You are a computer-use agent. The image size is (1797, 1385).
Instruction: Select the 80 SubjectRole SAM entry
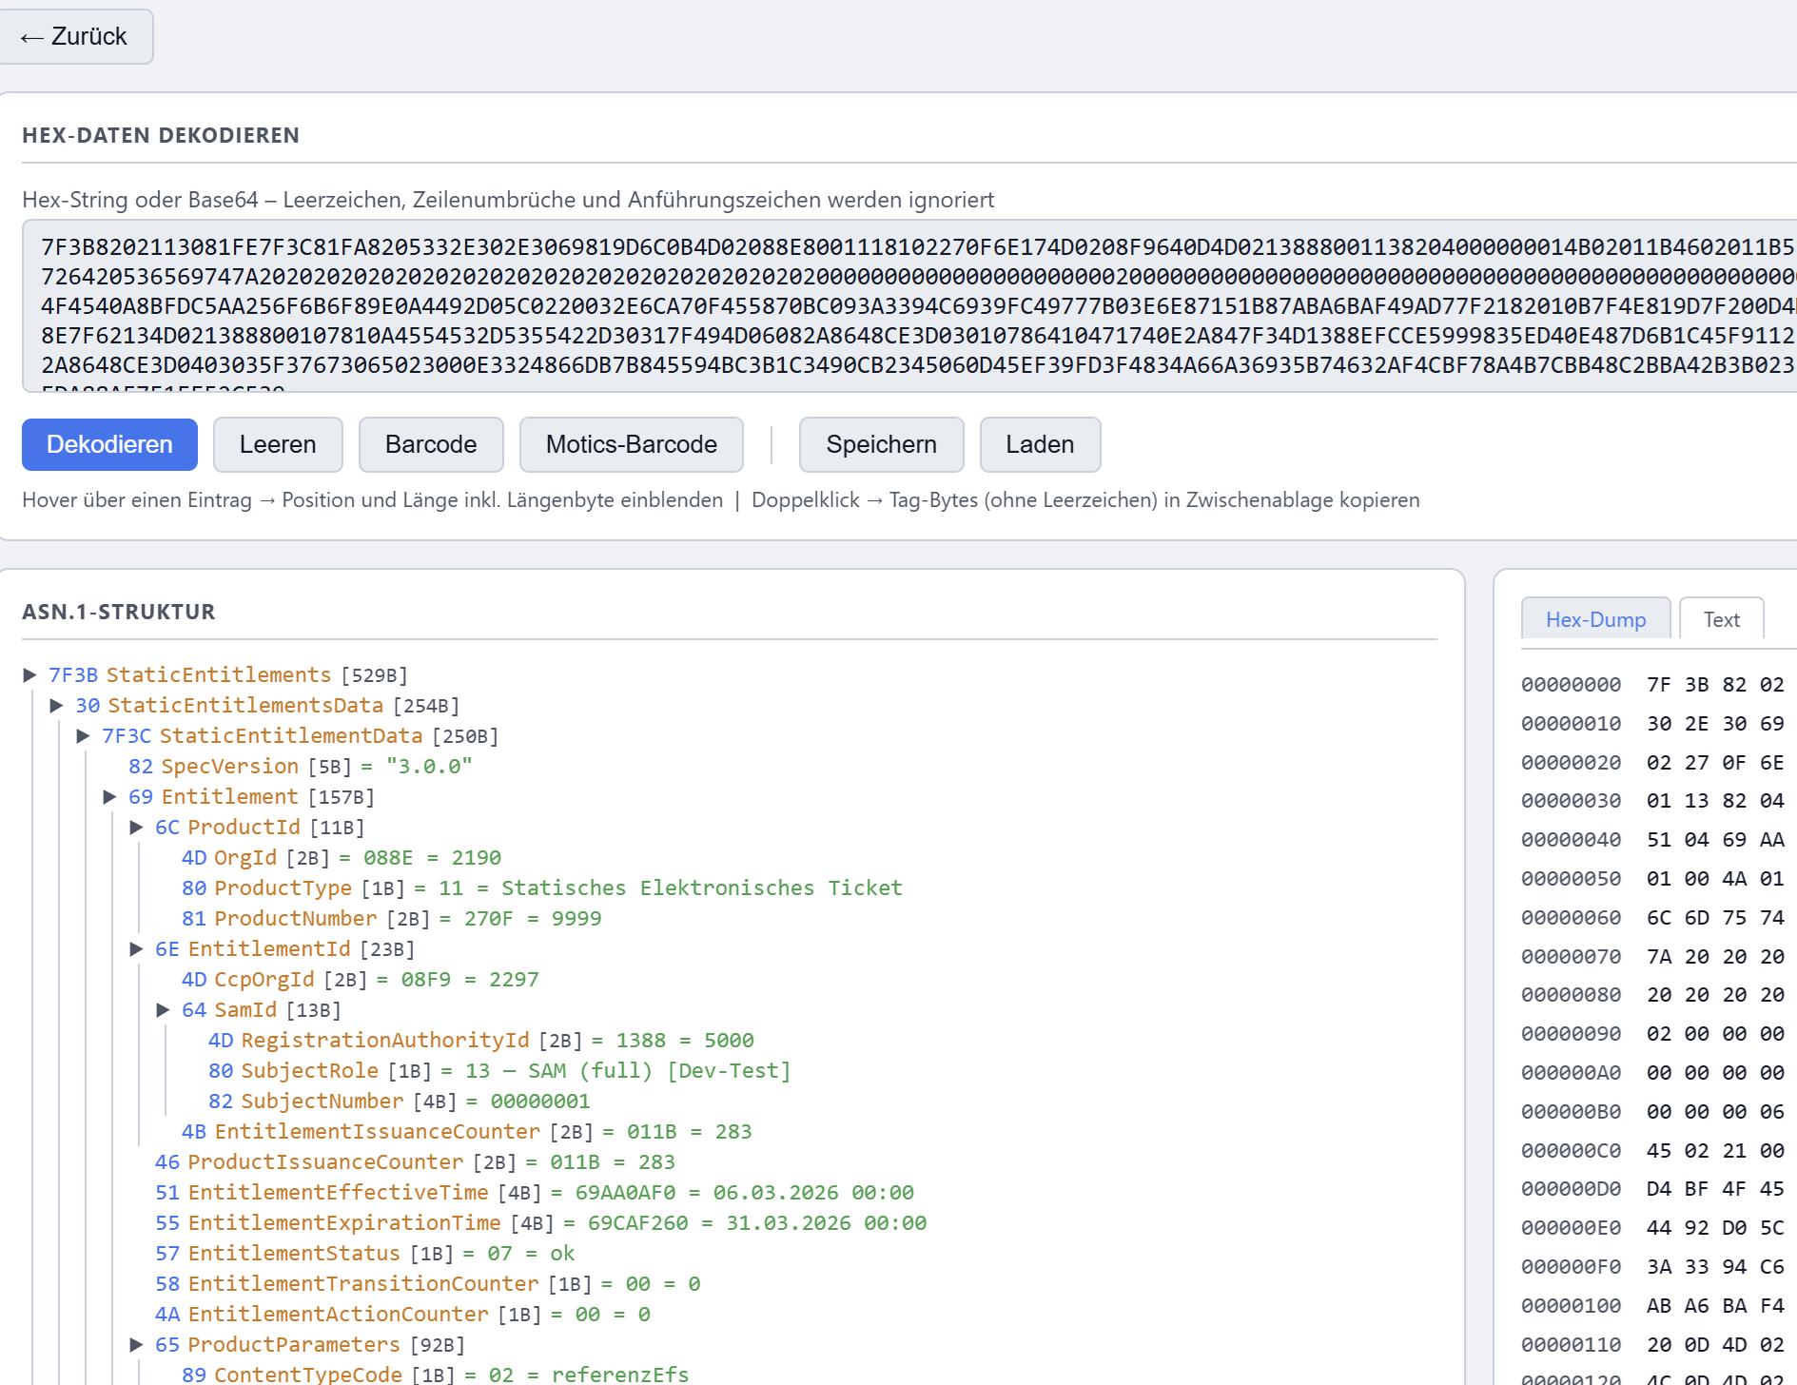click(x=500, y=1070)
